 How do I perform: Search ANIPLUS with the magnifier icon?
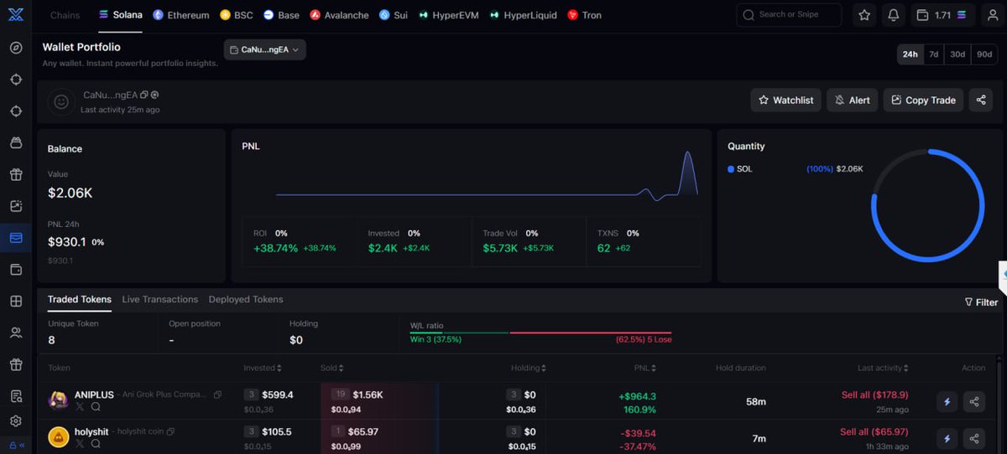[x=96, y=406]
